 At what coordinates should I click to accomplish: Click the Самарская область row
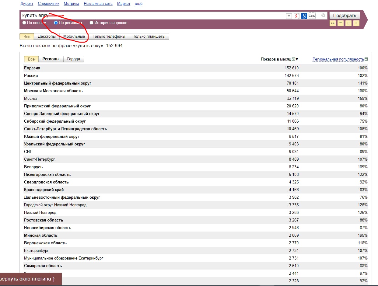pos(196,266)
